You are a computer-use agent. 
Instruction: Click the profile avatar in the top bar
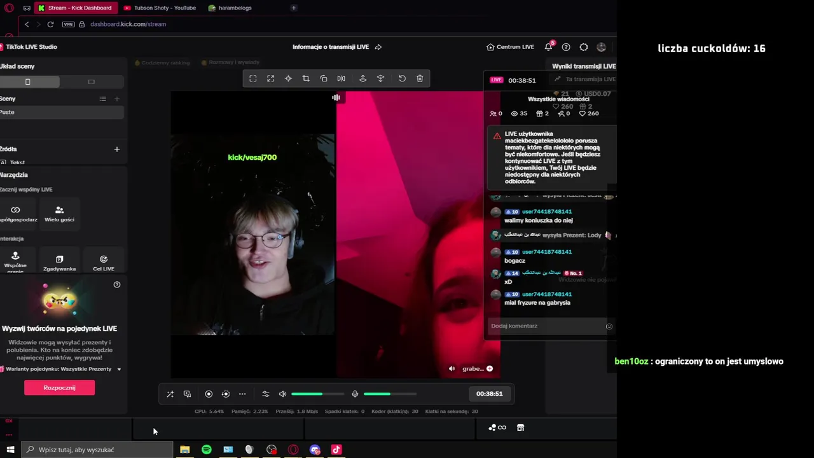point(602,47)
